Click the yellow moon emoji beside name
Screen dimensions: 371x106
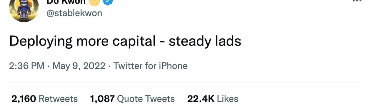point(94,2)
